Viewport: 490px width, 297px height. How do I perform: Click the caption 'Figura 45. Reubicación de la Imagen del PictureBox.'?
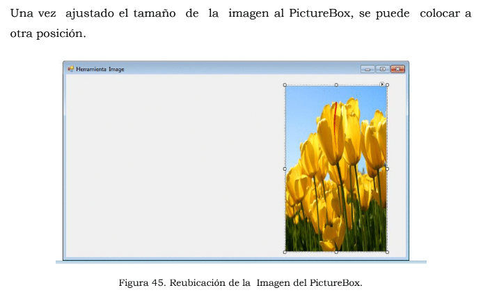(x=240, y=283)
